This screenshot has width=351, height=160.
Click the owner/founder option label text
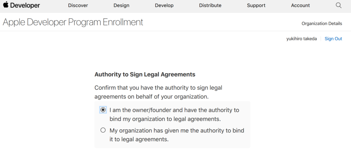coord(174,115)
